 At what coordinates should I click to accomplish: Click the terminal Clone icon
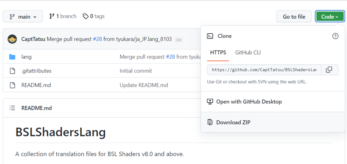(210, 36)
